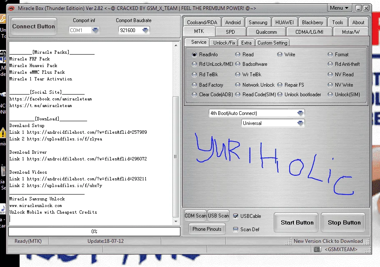Switch to the Coolsand/RDA tab
Viewport: 380px width, 267px height.
tap(202, 22)
